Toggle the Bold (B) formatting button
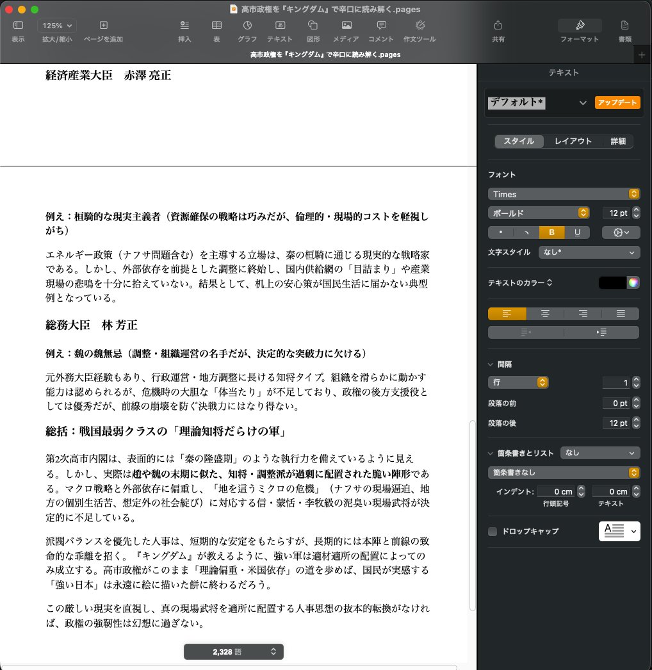This screenshot has height=670, width=652. point(551,233)
